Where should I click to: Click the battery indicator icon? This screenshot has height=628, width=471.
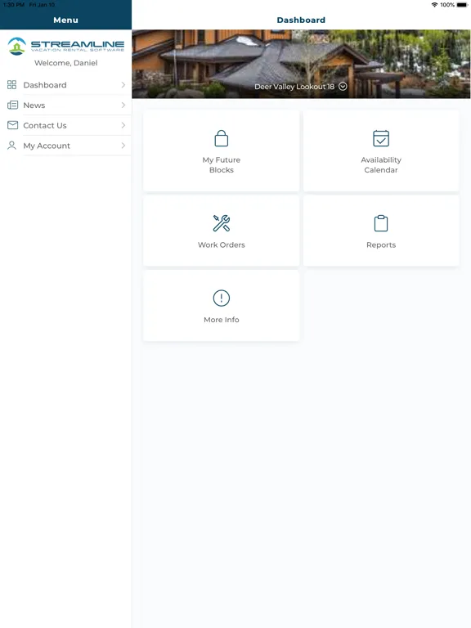[462, 5]
